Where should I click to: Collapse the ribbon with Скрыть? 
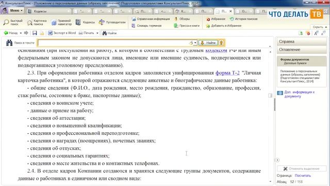pos(320,27)
